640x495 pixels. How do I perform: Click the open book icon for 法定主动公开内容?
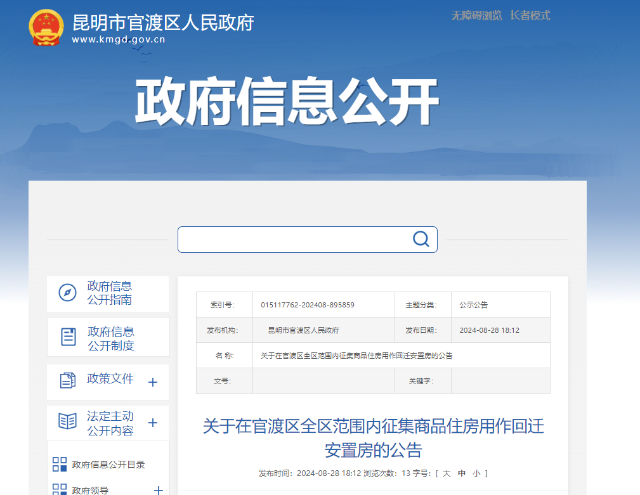tap(67, 421)
